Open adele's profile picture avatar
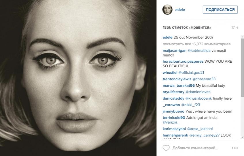This screenshot has width=244, height=156. pyautogui.click(x=167, y=10)
